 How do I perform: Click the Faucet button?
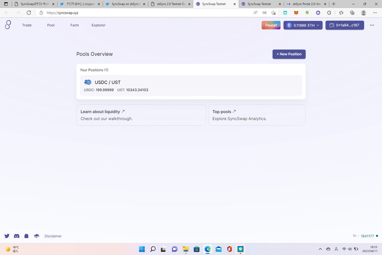(x=271, y=25)
